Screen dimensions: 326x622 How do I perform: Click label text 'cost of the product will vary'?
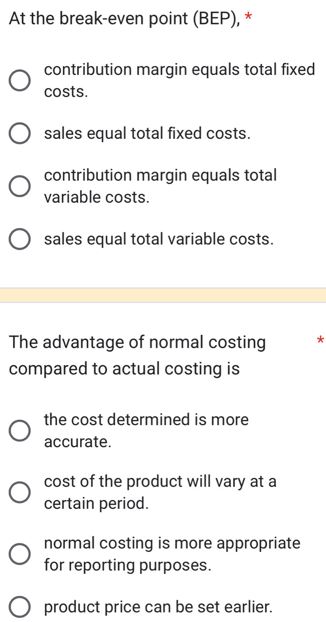point(160,492)
